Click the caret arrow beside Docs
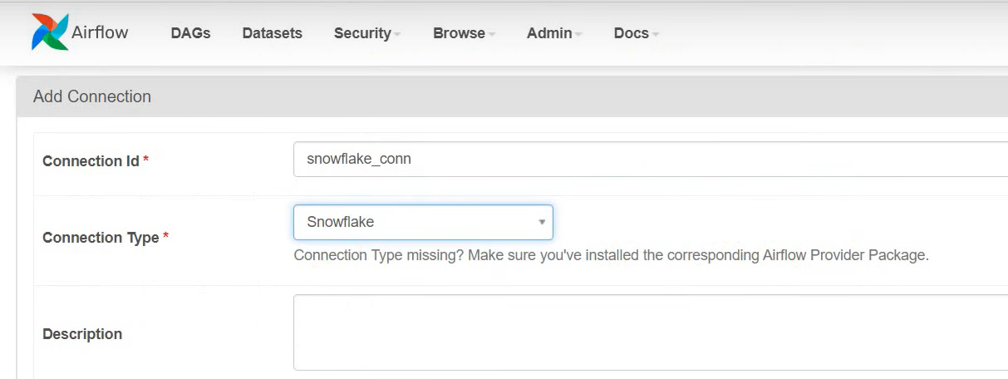 (656, 35)
